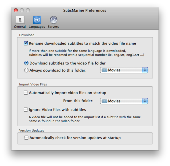Close the SubsMarine Preferences window

tap(16, 10)
